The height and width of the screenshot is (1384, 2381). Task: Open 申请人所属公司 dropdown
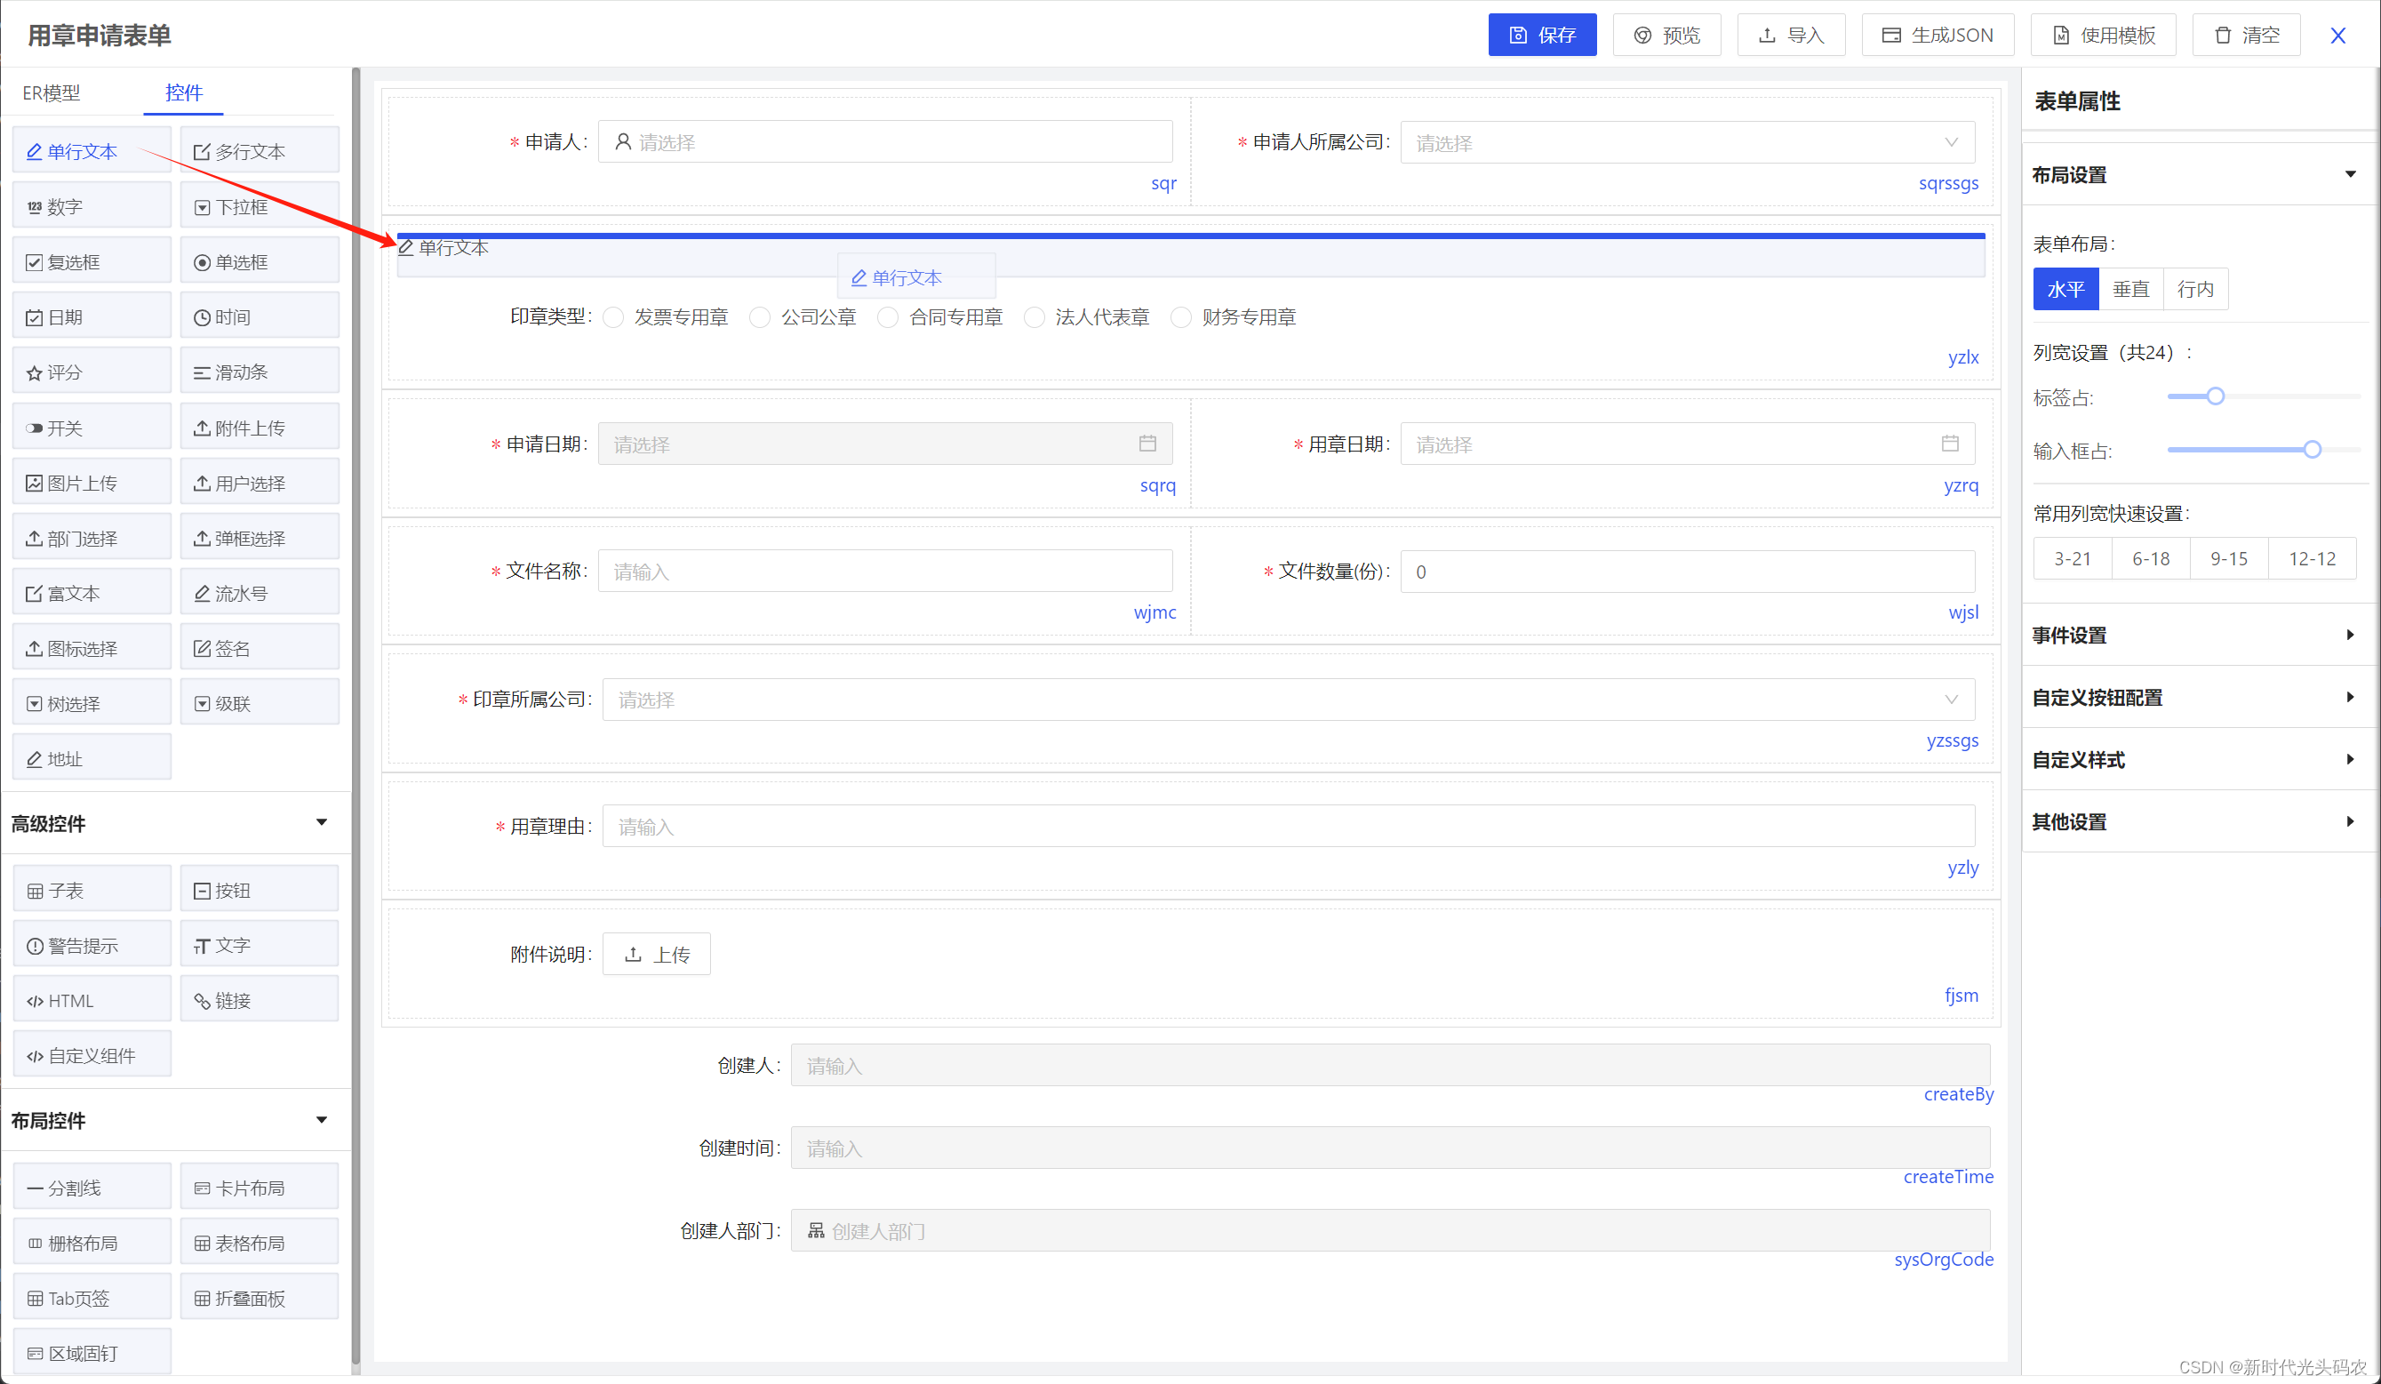point(1687,142)
